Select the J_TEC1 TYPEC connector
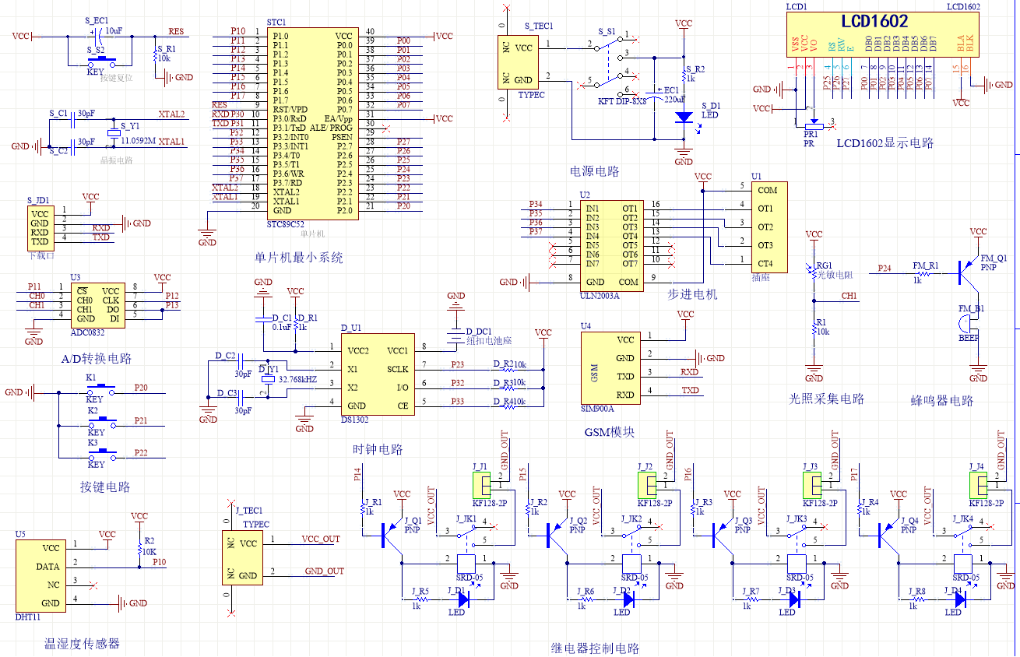Viewport: 1020px width, 657px height. 243,557
